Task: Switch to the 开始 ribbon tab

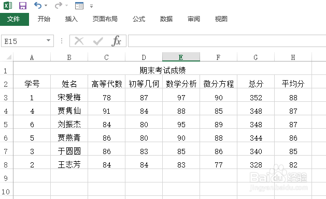Action: pos(44,19)
